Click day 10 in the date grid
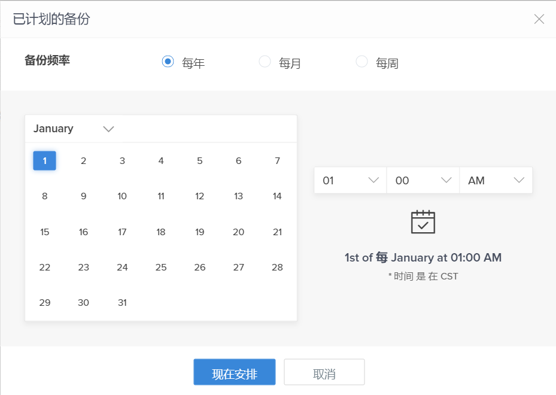556x395 pixels. point(122,196)
